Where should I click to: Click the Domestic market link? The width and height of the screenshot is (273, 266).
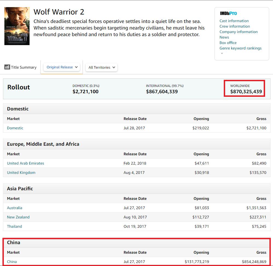[x=15, y=128]
